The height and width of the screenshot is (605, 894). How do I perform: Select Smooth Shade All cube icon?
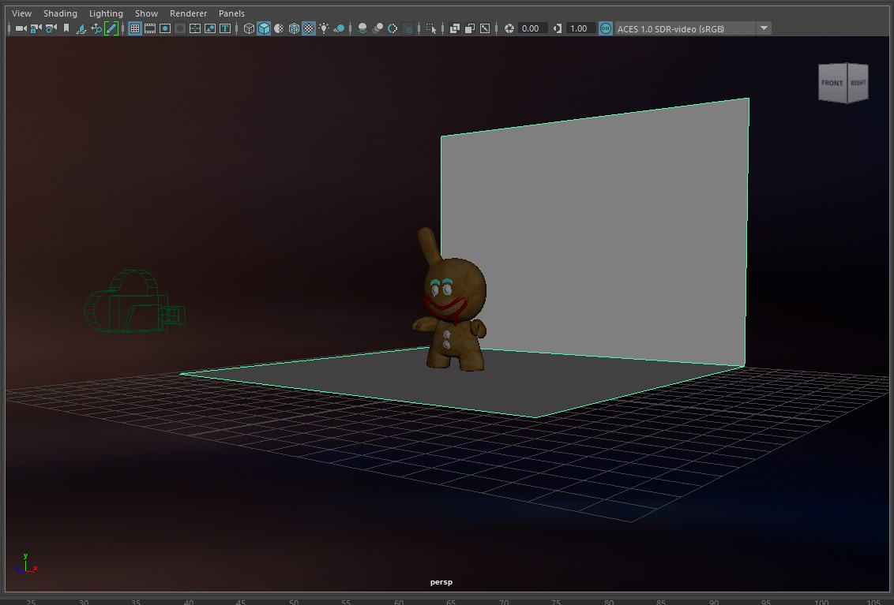pos(264,28)
